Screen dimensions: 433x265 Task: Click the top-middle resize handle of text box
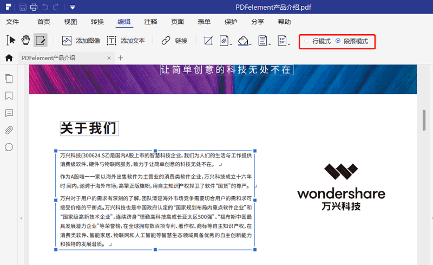(155, 151)
